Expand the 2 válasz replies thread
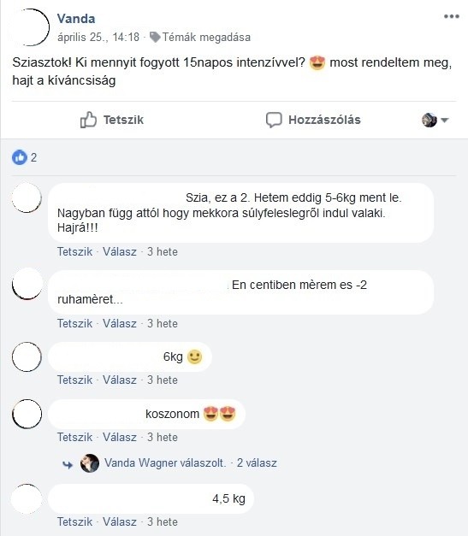This screenshot has width=468, height=536. [x=257, y=462]
